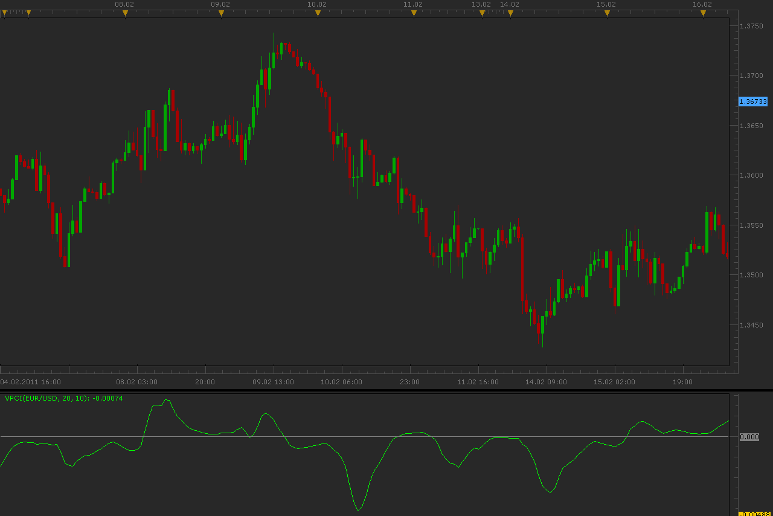Click the 1.3700 price axis label

coord(751,76)
